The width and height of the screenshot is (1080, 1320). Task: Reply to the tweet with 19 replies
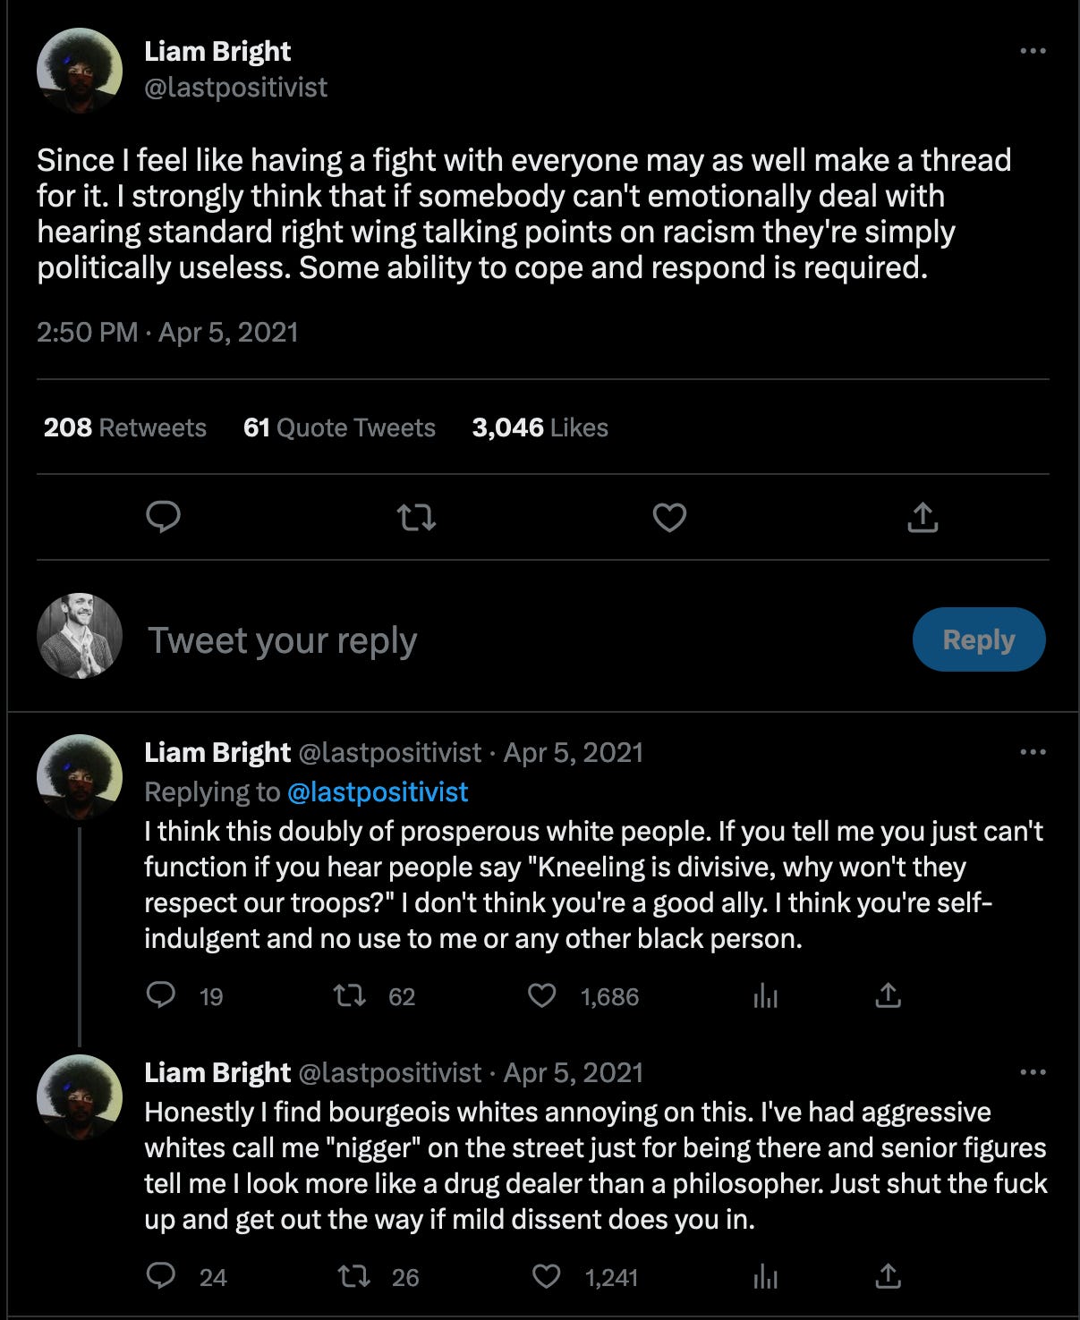161,995
